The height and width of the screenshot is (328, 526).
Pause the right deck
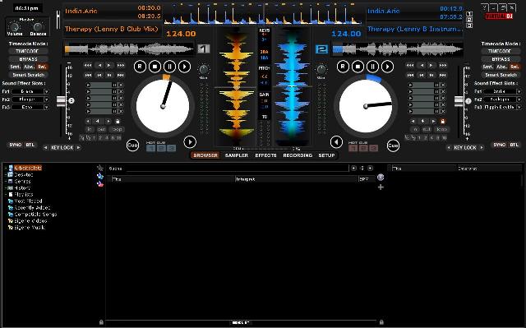372,67
